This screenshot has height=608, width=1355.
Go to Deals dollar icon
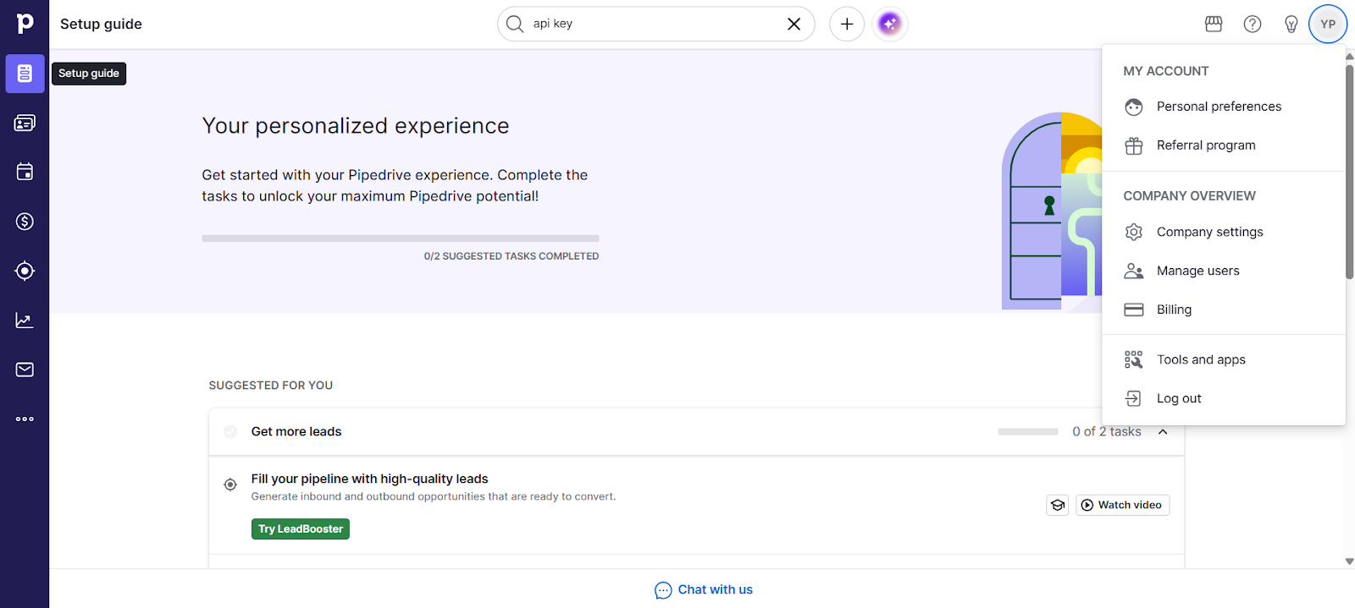coord(25,222)
